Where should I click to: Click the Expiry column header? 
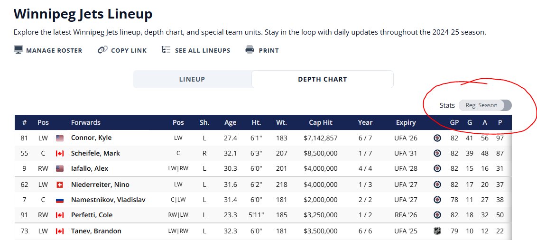pos(406,122)
